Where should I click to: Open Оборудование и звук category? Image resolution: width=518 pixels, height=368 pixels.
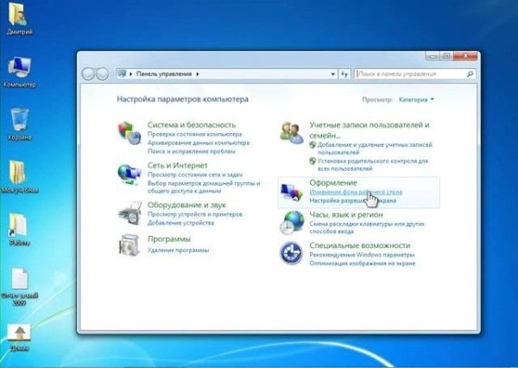click(x=186, y=205)
